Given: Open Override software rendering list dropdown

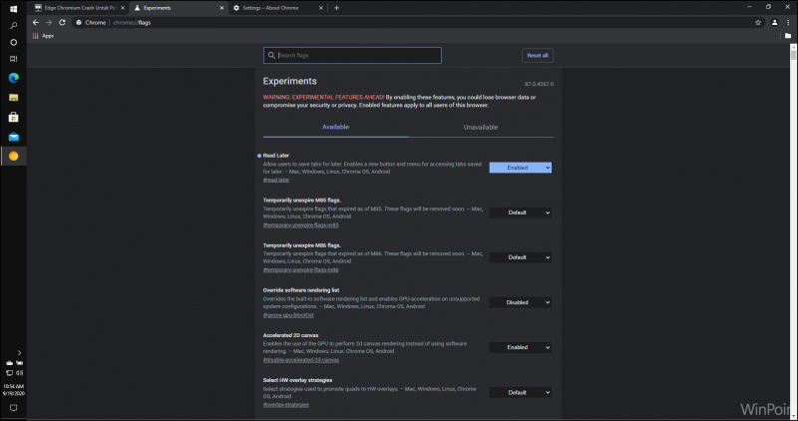Looking at the screenshot, I should 520,302.
